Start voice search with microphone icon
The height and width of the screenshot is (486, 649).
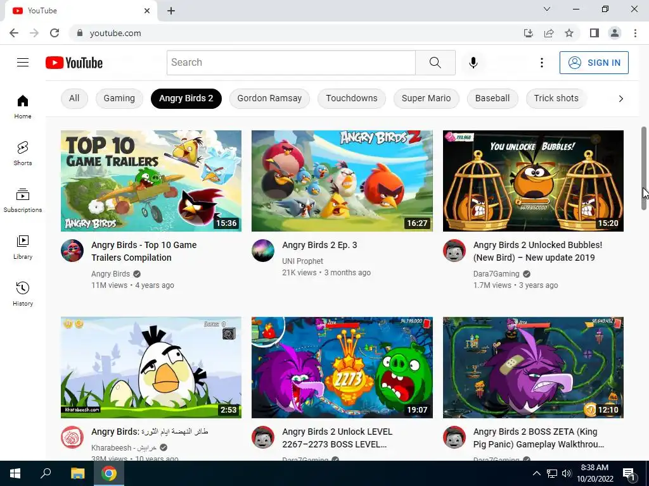click(473, 63)
